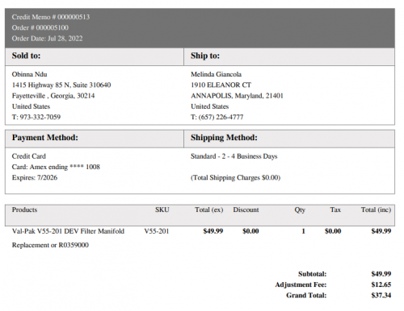Click the Replacement or R0359000 line

50,245
